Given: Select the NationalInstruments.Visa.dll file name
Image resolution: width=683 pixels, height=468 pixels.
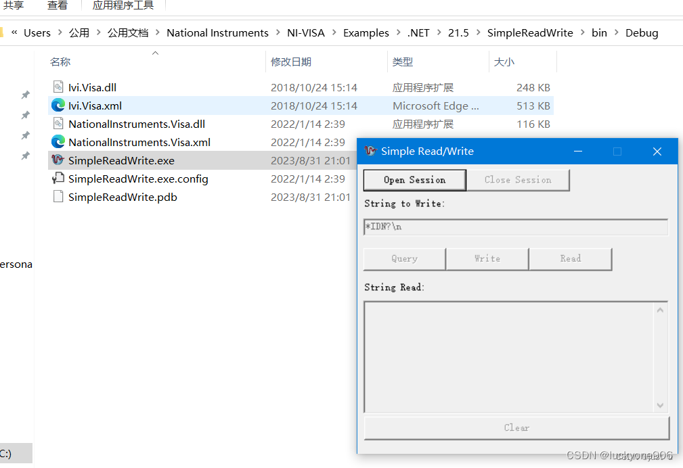Looking at the screenshot, I should pyautogui.click(x=137, y=124).
